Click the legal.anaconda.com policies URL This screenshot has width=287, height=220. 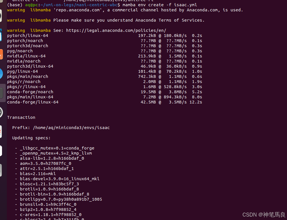click(116, 30)
